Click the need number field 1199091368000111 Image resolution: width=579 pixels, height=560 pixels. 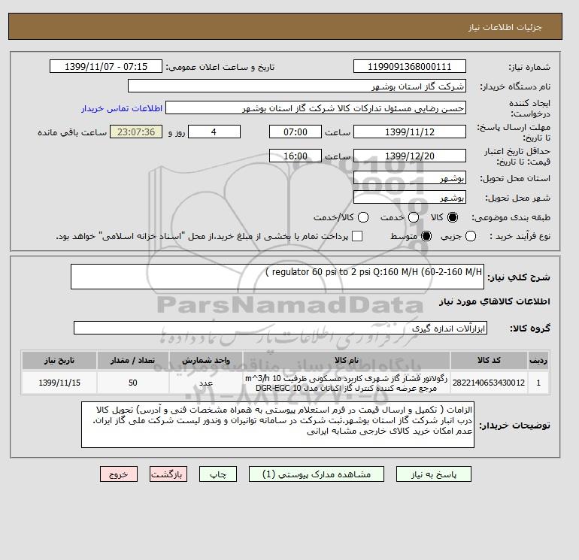click(x=410, y=67)
